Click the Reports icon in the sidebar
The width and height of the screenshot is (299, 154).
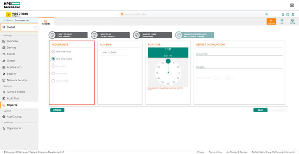click(4, 105)
